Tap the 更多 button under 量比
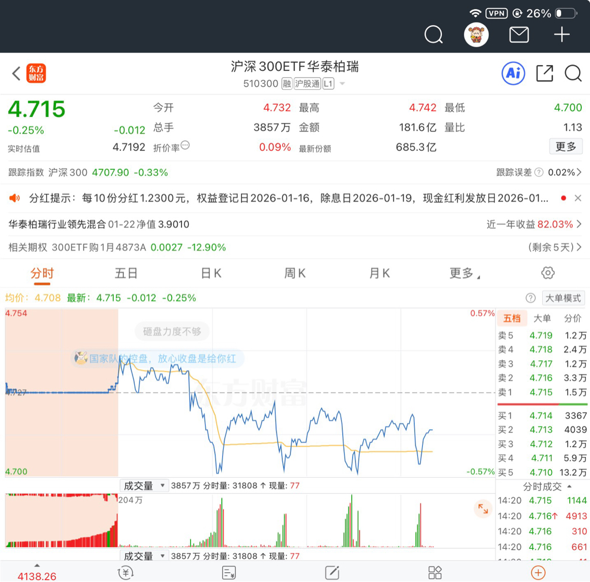This screenshot has width=590, height=582. tap(566, 146)
